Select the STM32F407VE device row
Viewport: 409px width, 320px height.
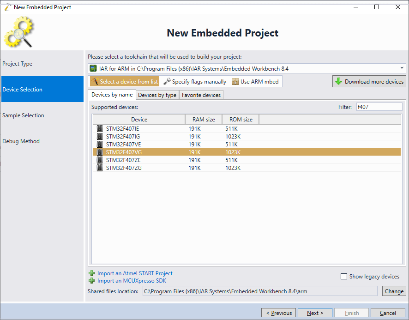(x=247, y=145)
